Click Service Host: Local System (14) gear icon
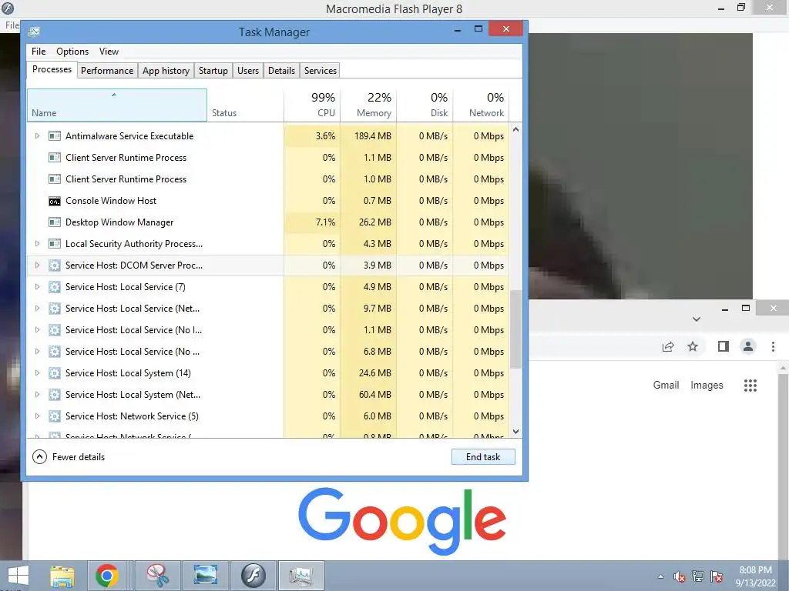This screenshot has height=591, width=789. click(x=55, y=373)
